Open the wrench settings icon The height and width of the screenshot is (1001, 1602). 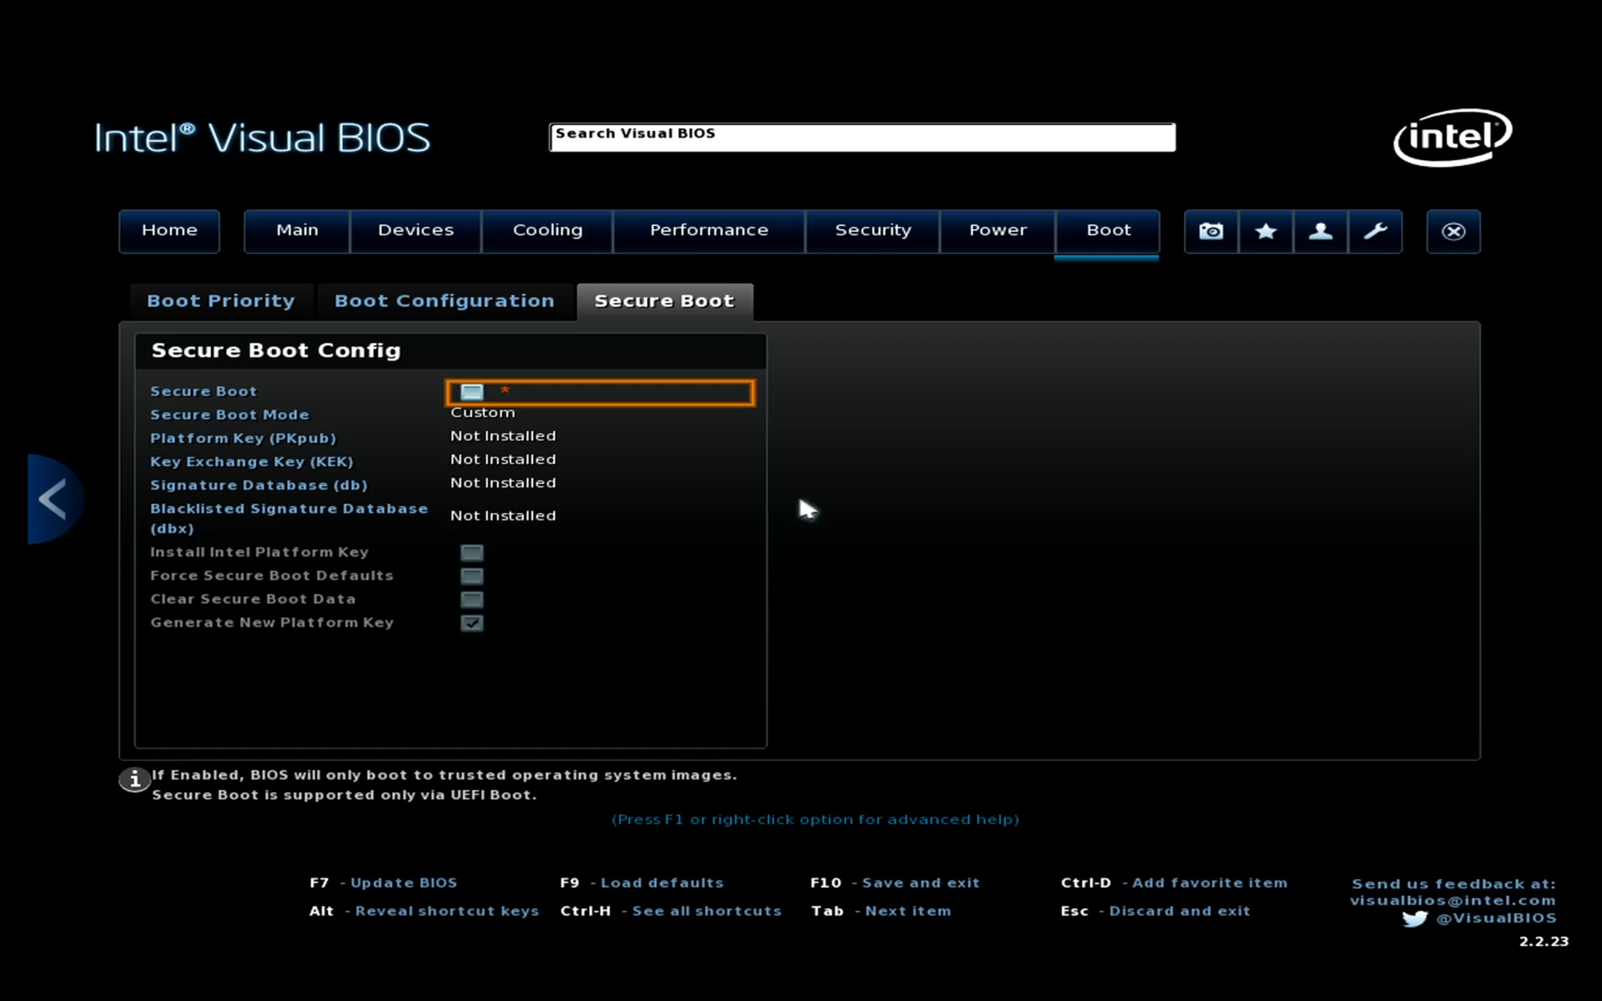pos(1376,231)
